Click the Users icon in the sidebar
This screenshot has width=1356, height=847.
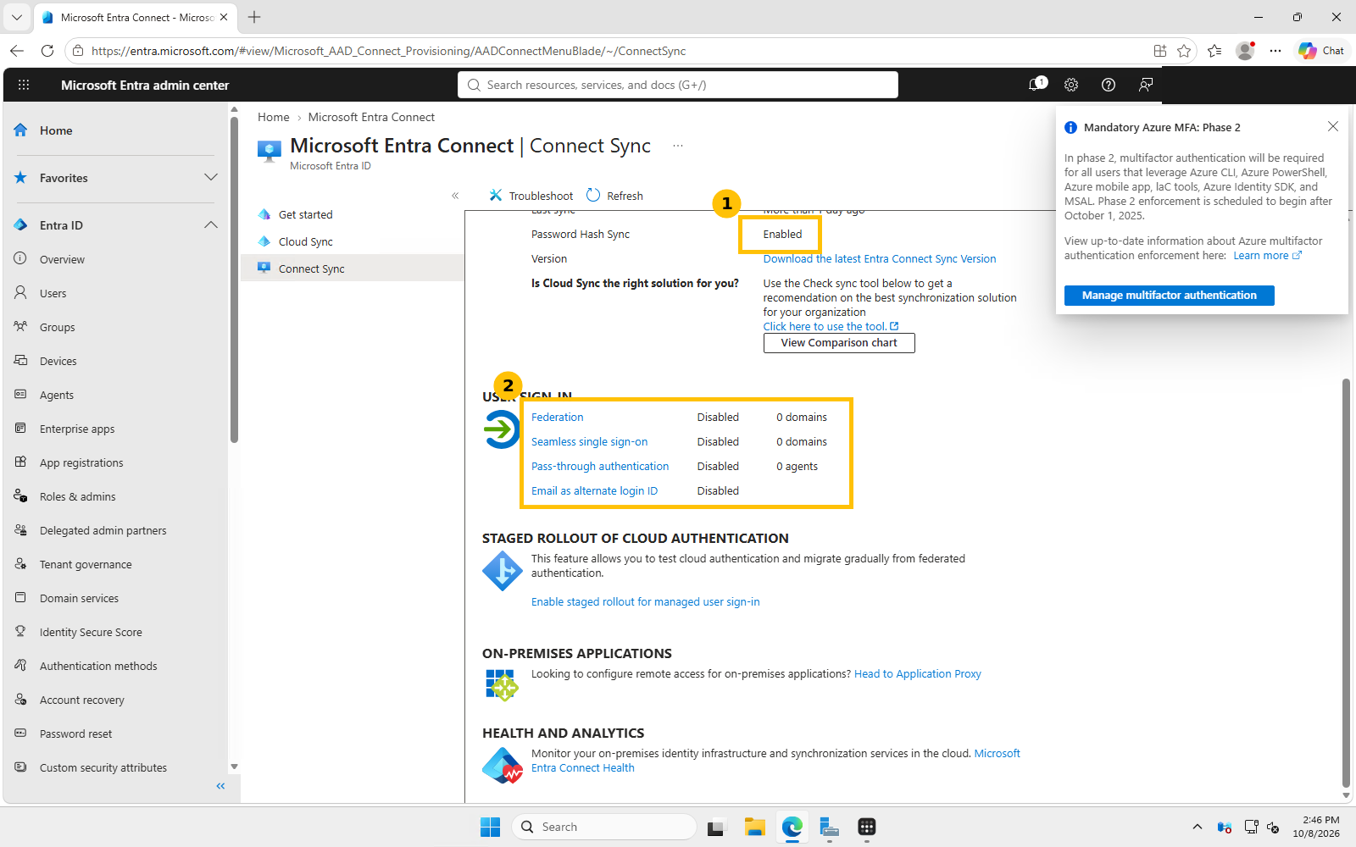pos(20,293)
